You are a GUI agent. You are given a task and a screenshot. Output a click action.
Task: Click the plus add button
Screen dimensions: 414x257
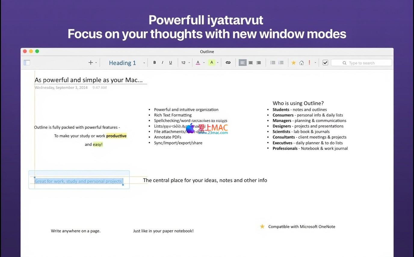[x=91, y=62]
